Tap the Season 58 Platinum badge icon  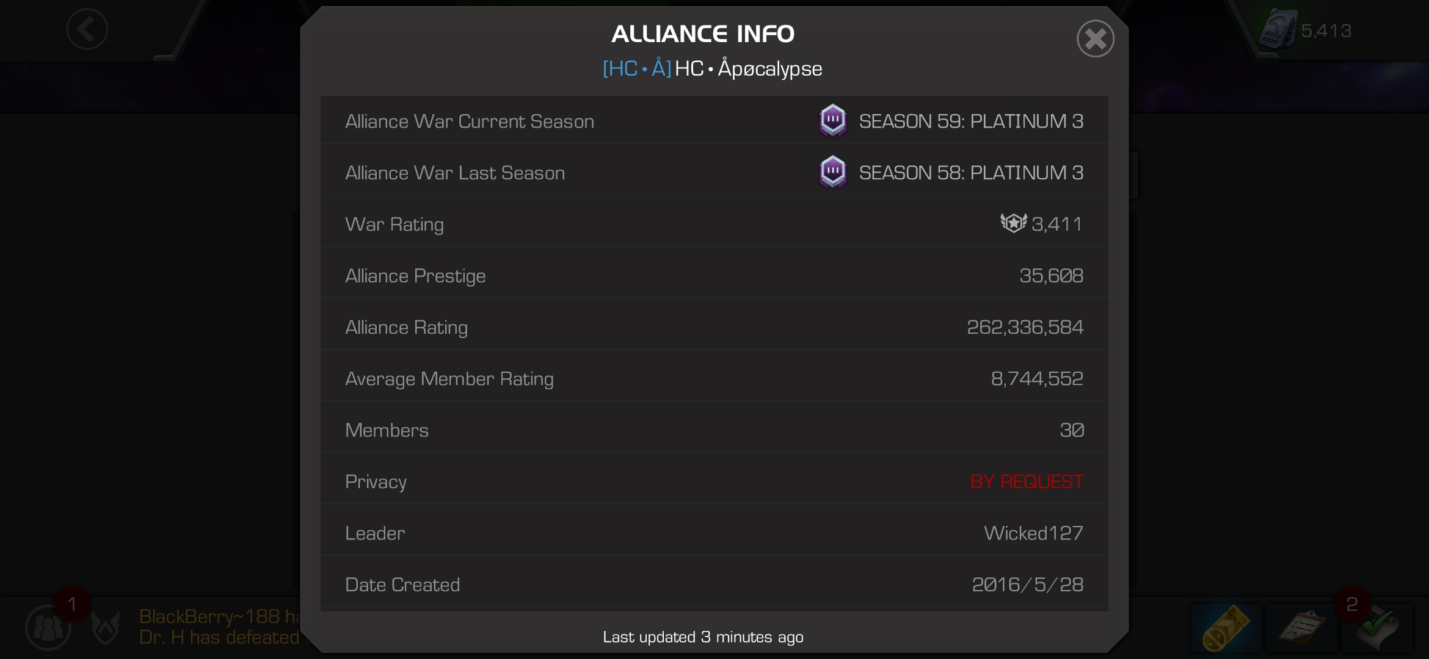tap(832, 172)
